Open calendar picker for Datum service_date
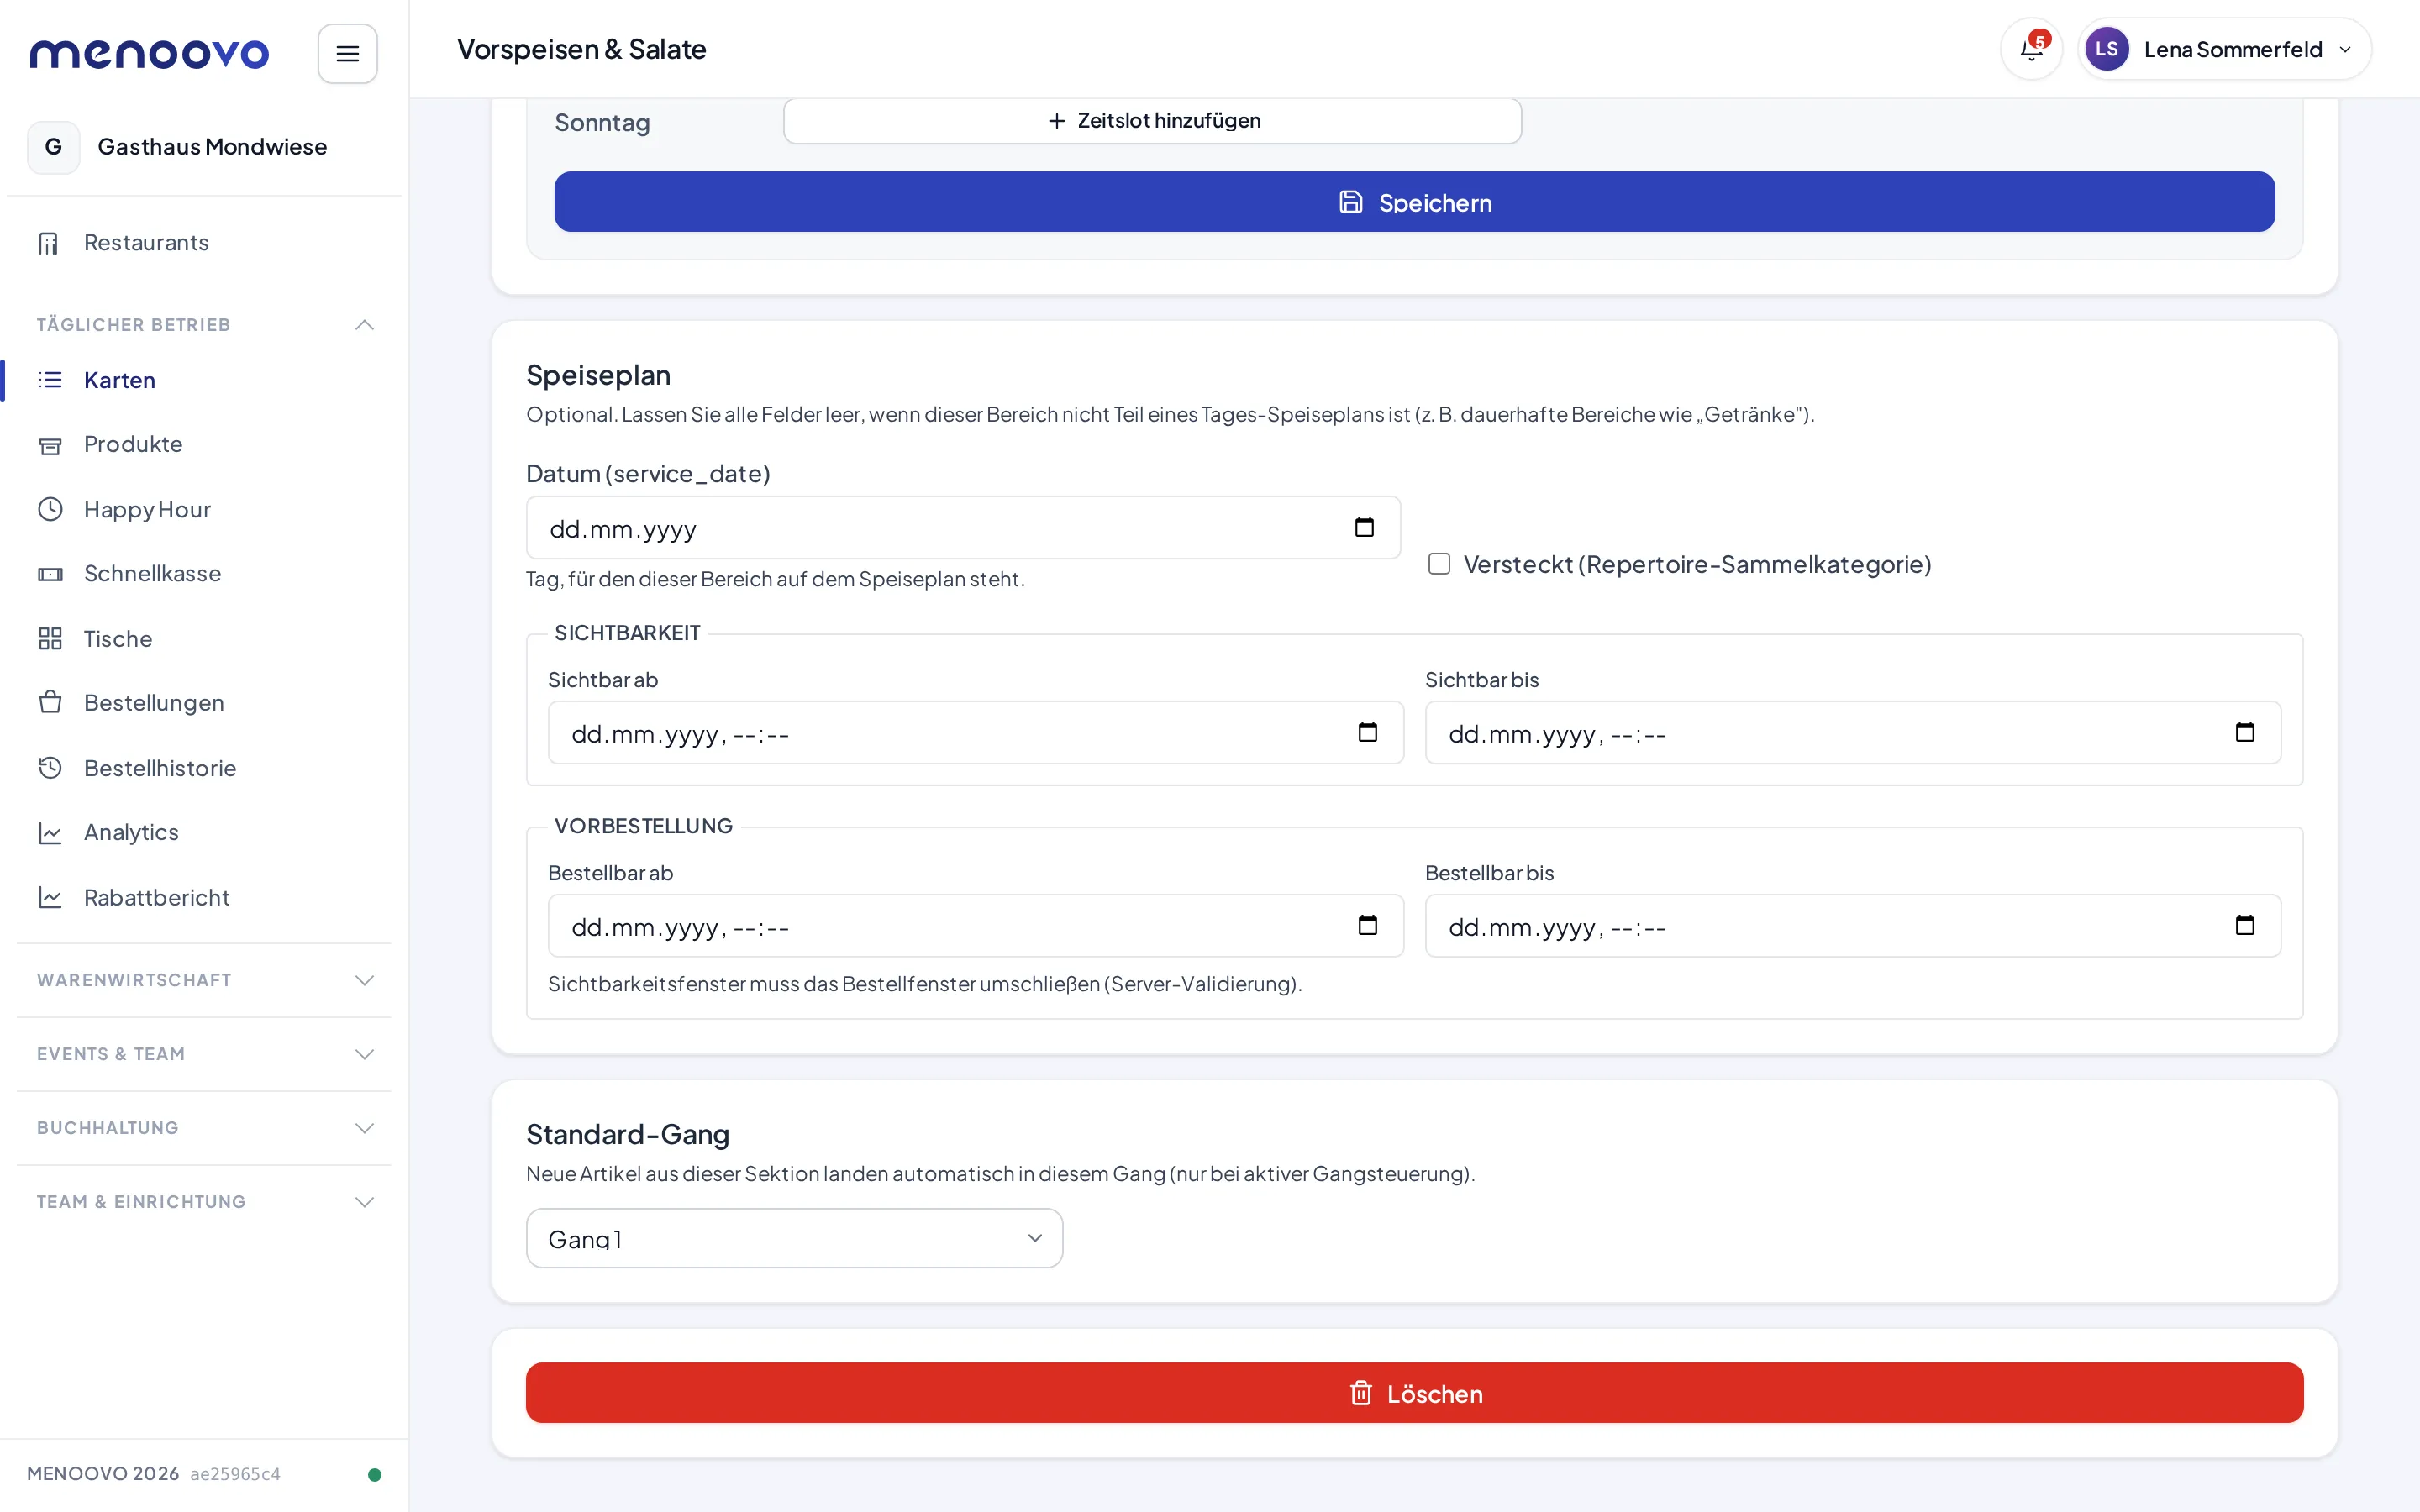The width and height of the screenshot is (2420, 1512). tap(1364, 527)
